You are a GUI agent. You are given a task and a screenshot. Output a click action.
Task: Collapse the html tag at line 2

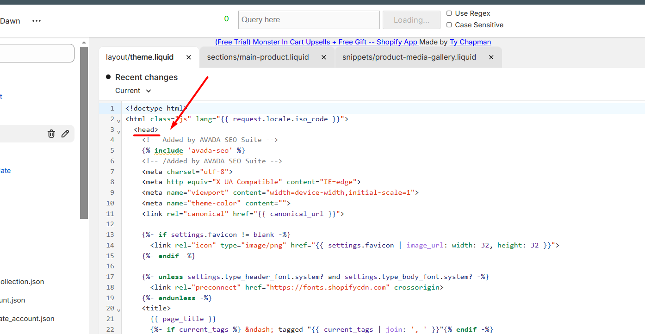point(118,121)
